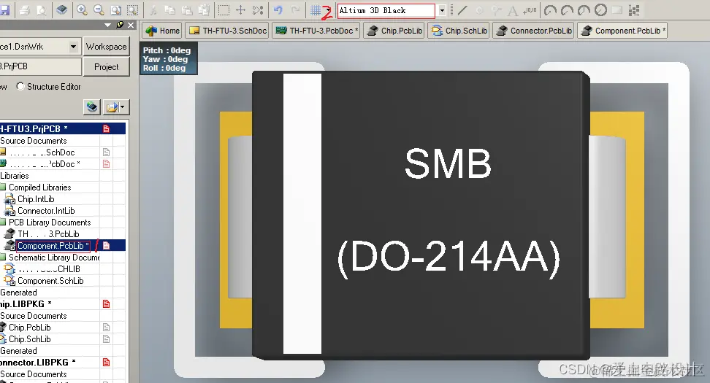Click the Copy icon in toolbar
710x383 pixels.
point(169,10)
